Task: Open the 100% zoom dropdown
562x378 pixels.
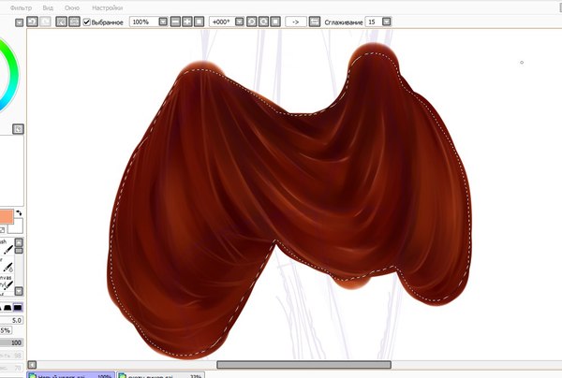Action: (163, 21)
